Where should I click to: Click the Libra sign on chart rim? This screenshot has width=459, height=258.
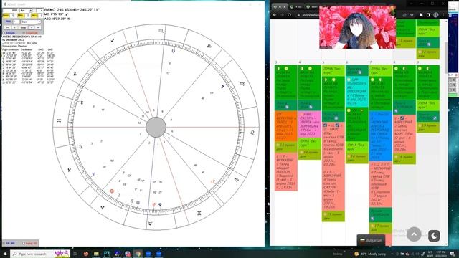pos(209,46)
